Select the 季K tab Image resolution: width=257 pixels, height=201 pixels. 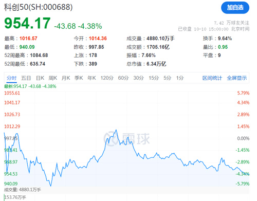point(79,78)
